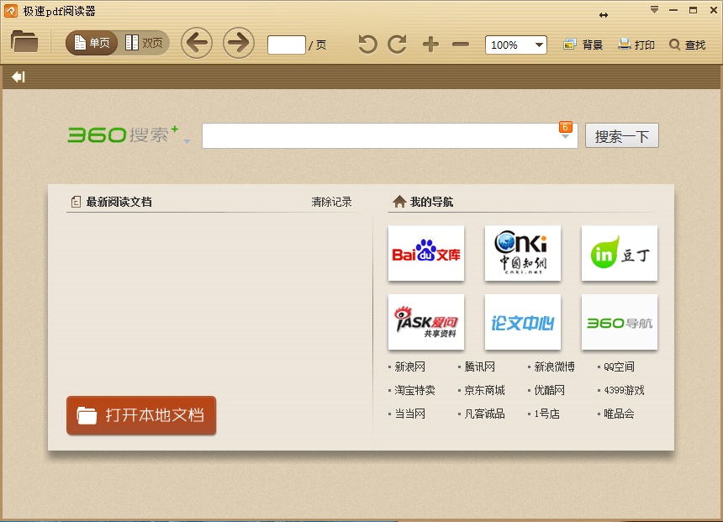Open the title bar options menu arrow
Viewport: 723px width, 522px height.
coord(654,10)
